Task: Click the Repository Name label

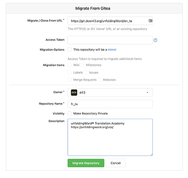Action: (51, 103)
